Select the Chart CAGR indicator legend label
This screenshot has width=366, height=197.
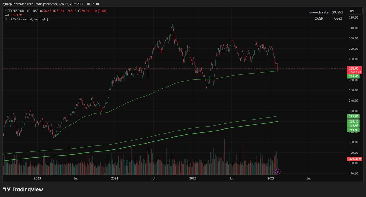click(x=26, y=19)
